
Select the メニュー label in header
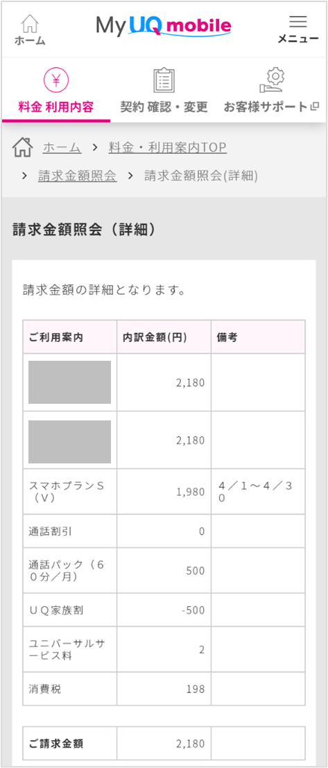point(298,39)
